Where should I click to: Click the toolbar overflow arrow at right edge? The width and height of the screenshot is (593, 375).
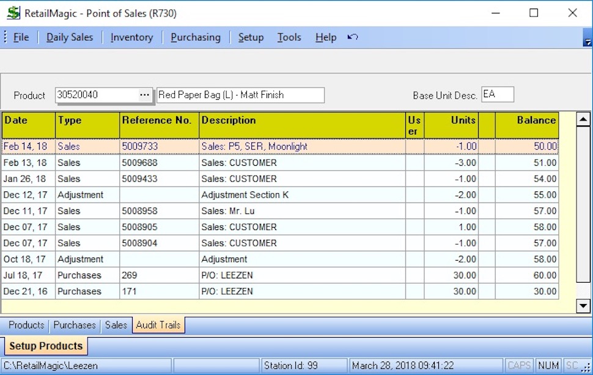tap(587, 42)
